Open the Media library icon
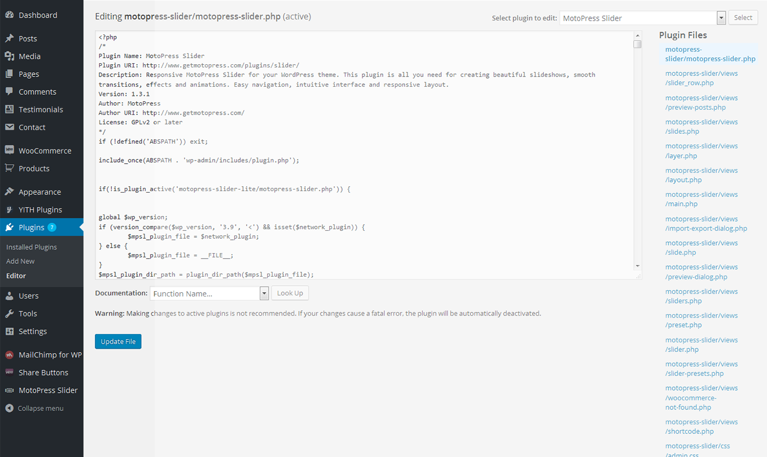 pyautogui.click(x=9, y=56)
